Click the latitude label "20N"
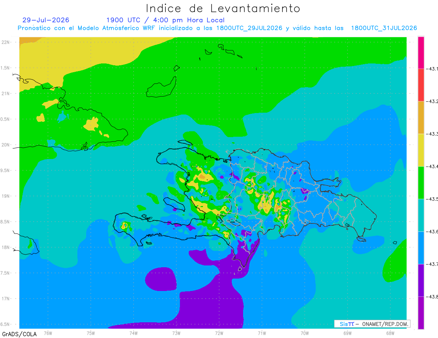The width and height of the screenshot is (438, 338). point(6,145)
